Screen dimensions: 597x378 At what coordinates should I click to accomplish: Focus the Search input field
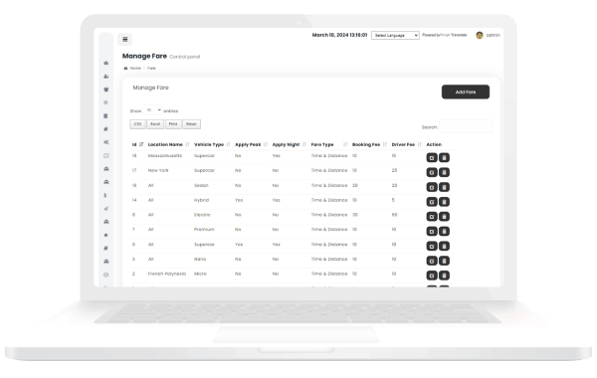click(x=466, y=126)
